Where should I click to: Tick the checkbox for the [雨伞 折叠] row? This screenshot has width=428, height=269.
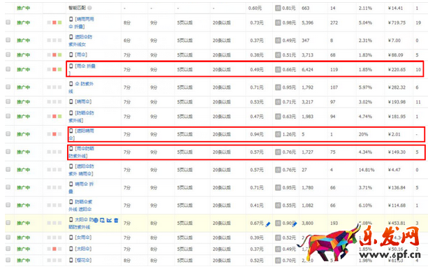8,69
